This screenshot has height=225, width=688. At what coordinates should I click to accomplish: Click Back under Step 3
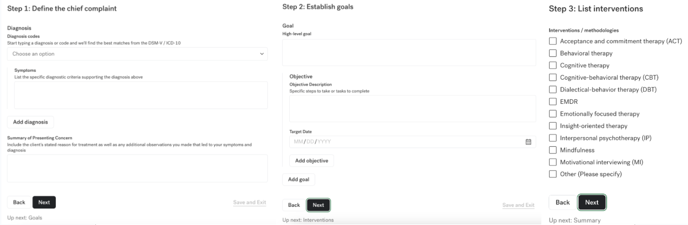click(x=562, y=202)
